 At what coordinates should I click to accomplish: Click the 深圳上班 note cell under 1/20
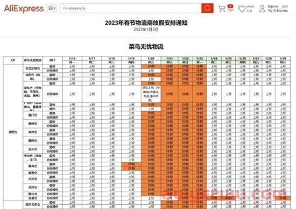coord(151,94)
